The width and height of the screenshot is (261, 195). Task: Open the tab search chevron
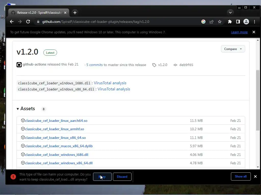point(230,13)
